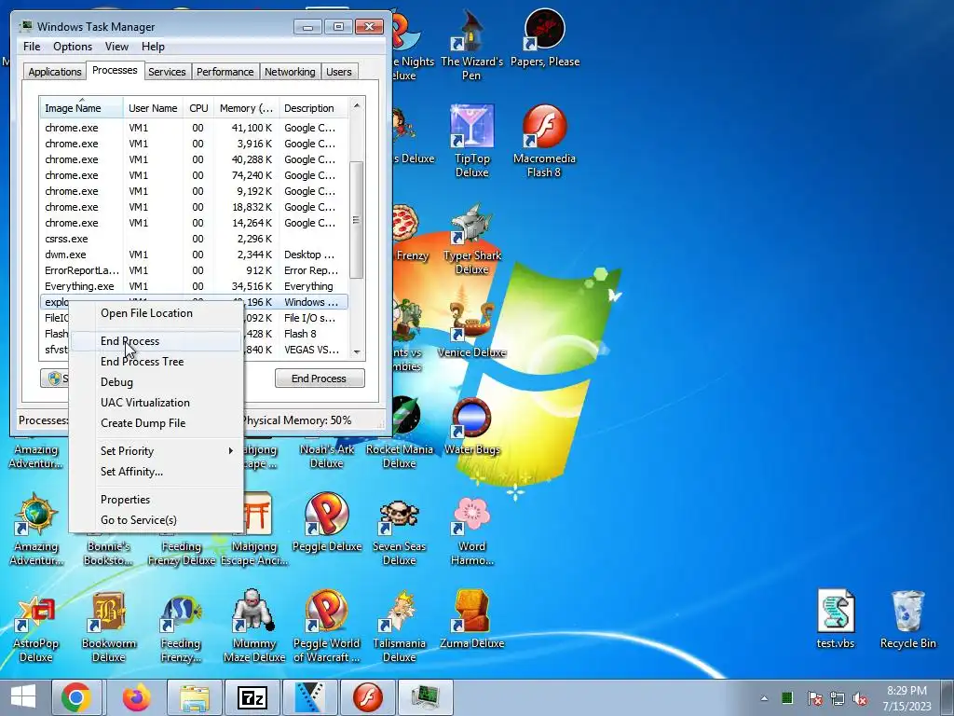Screen dimensions: 954x716
Task: Choose End Process Tree
Action: (157, 362)
